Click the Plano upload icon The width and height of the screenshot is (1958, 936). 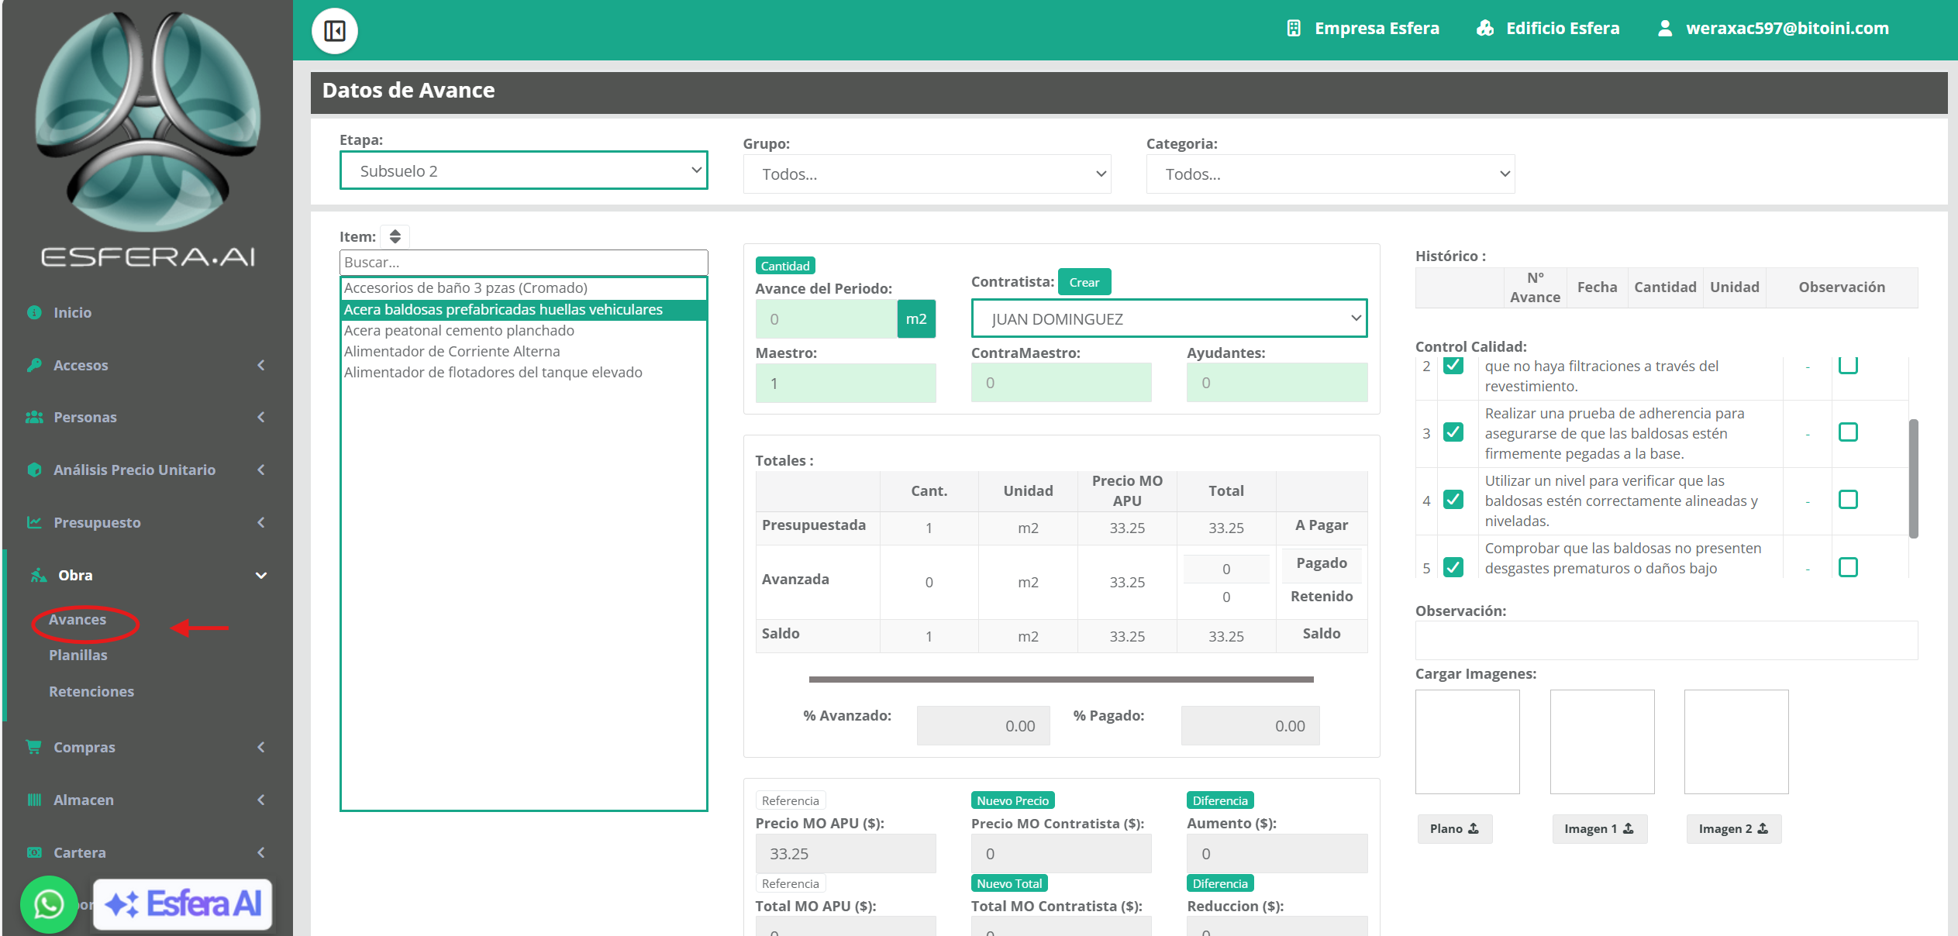click(x=1474, y=828)
